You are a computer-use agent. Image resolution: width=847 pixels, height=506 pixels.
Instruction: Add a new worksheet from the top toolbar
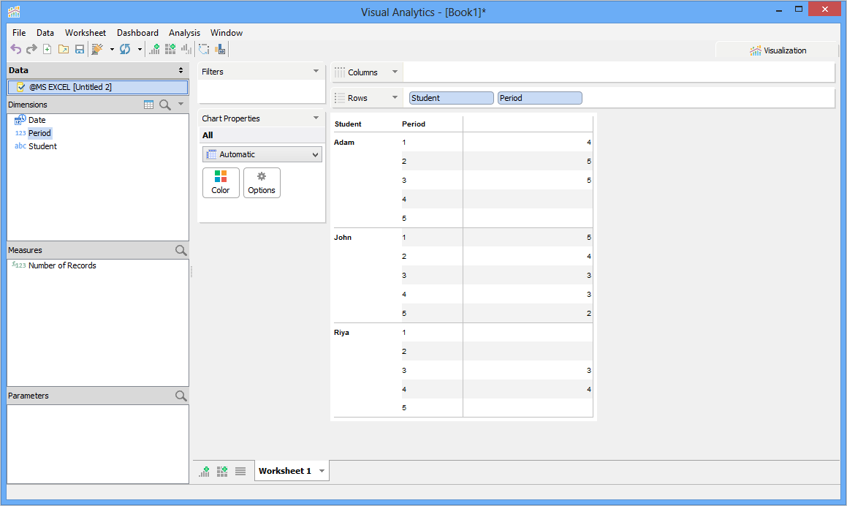coord(154,49)
